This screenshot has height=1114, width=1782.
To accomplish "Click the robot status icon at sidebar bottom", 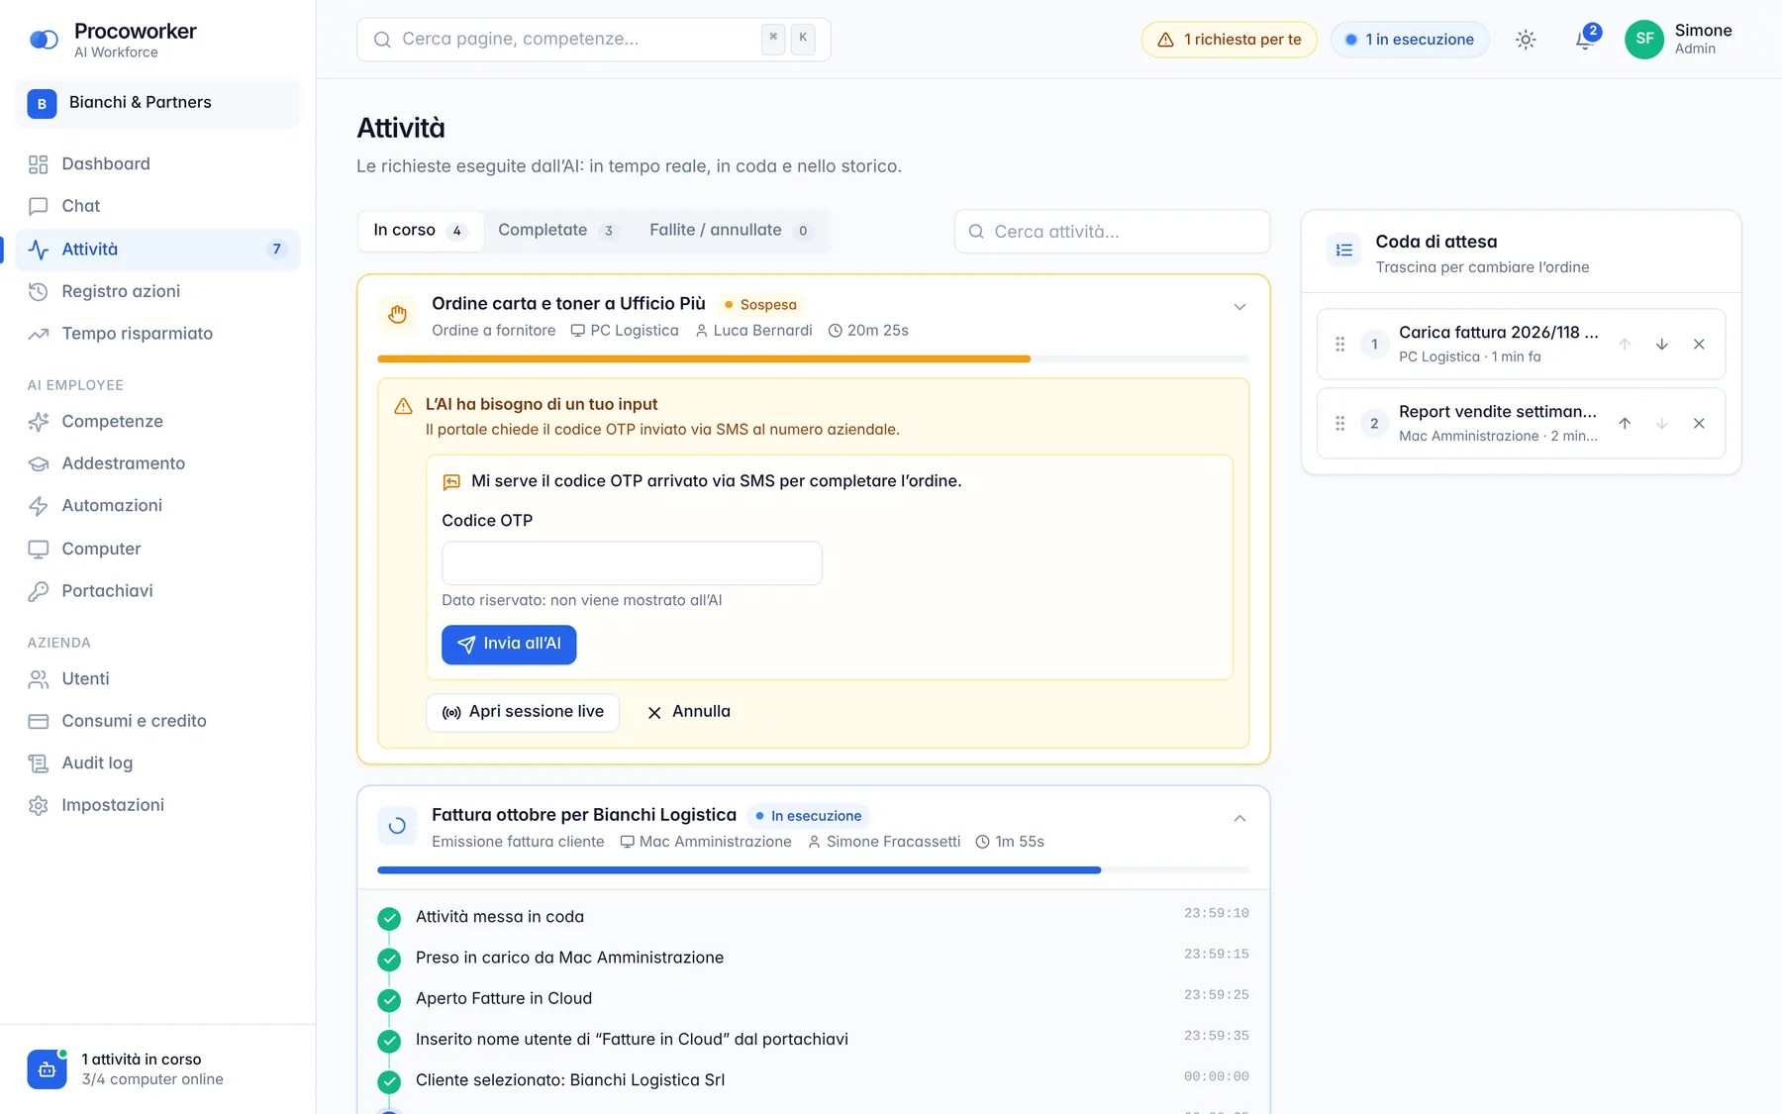I will pyautogui.click(x=47, y=1069).
